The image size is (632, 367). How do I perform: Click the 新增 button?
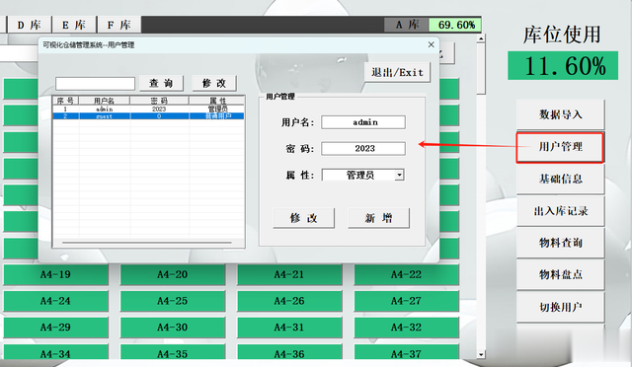point(378,218)
